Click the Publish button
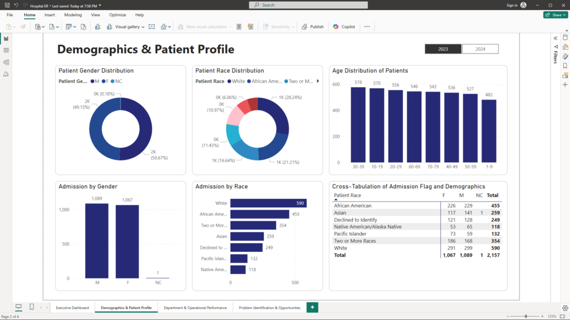The width and height of the screenshot is (570, 320). coord(313,27)
